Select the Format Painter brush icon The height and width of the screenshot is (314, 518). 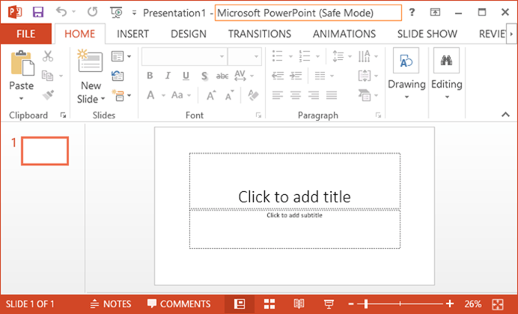point(48,95)
